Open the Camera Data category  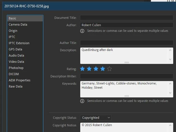25,24
